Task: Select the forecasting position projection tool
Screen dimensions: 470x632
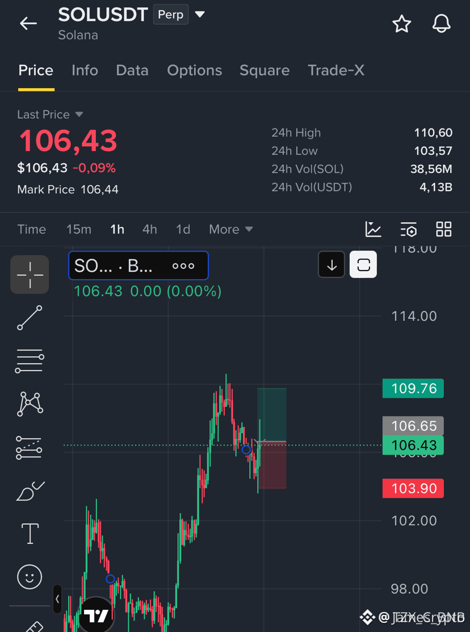Action: (x=29, y=448)
